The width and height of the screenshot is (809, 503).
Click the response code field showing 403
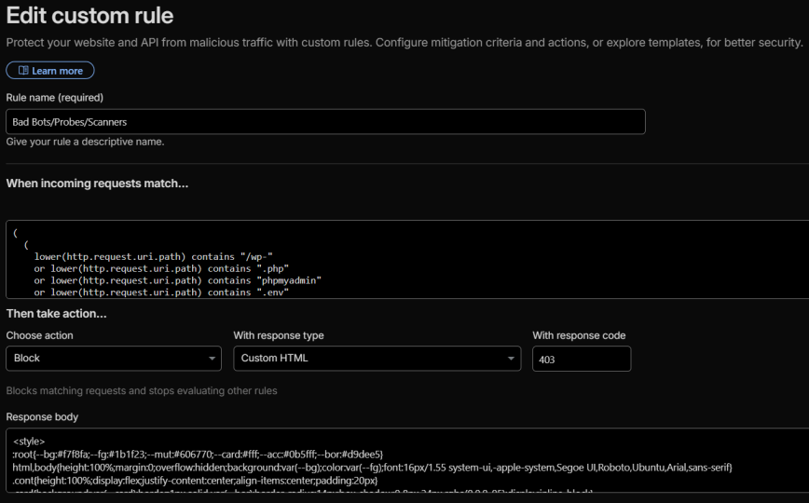click(581, 359)
